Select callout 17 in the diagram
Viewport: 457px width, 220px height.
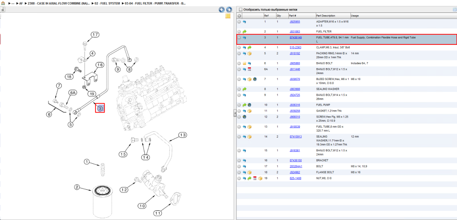click(x=95, y=35)
